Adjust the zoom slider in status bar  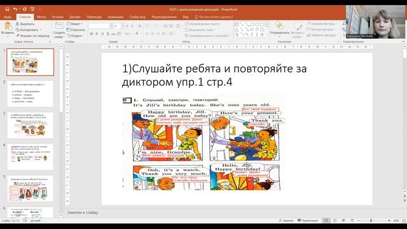coord(371,221)
